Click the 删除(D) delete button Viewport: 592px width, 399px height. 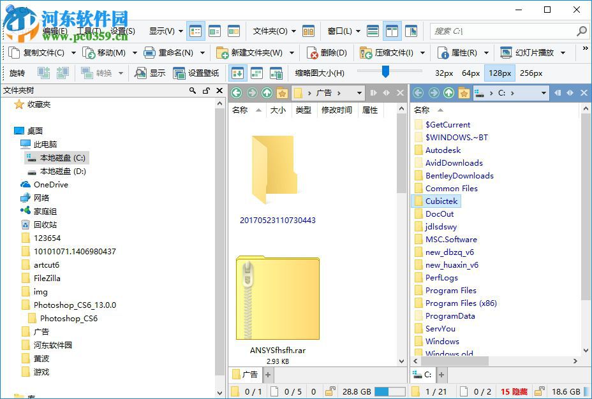[x=327, y=53]
